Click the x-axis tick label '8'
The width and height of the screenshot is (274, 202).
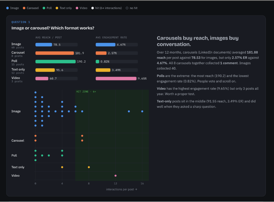89,184
